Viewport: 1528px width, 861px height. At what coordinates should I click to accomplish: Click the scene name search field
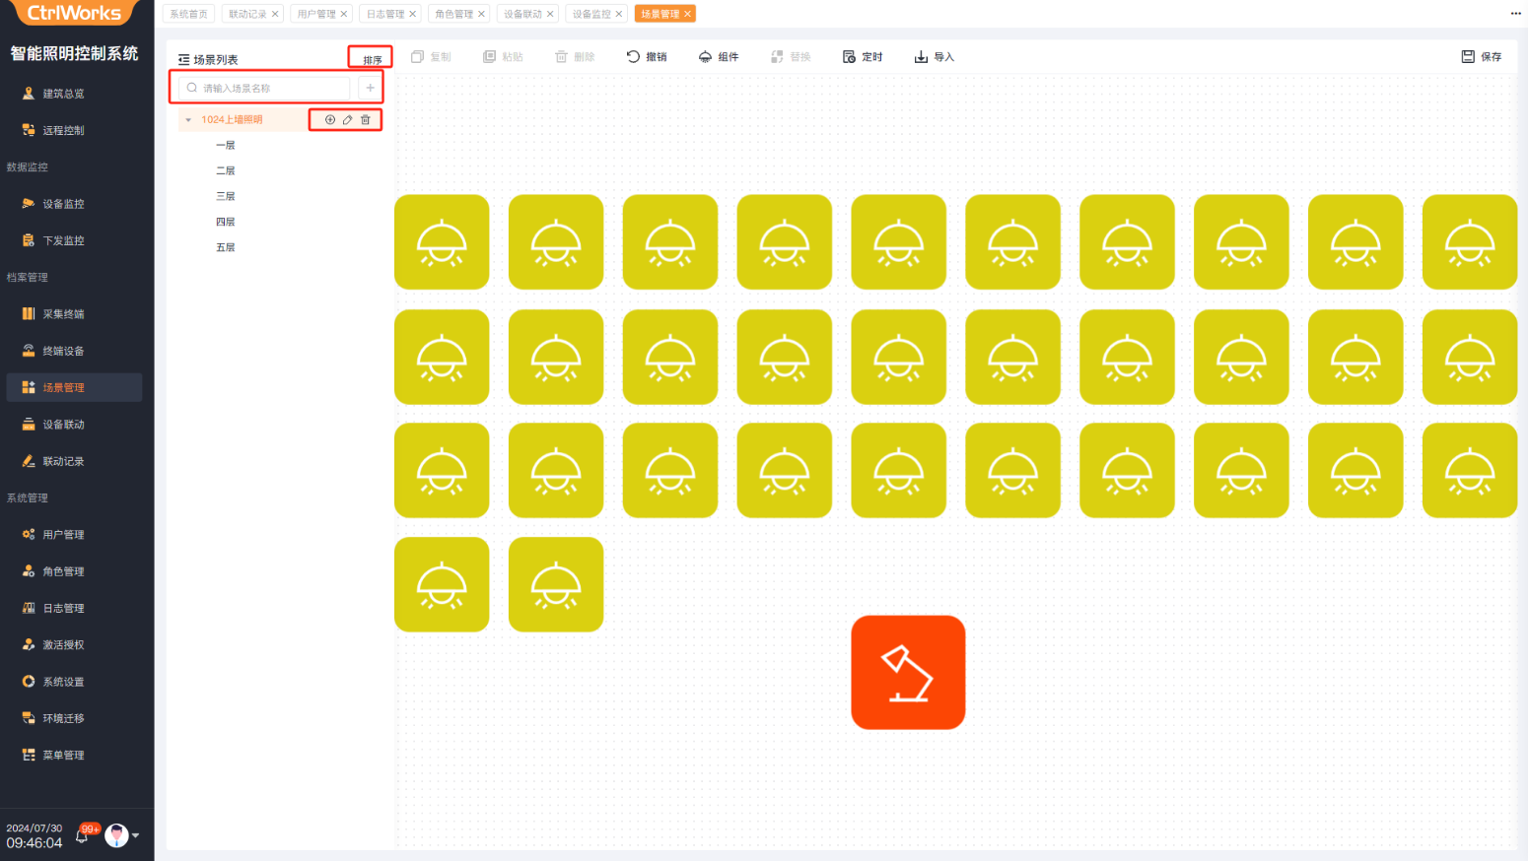(266, 88)
